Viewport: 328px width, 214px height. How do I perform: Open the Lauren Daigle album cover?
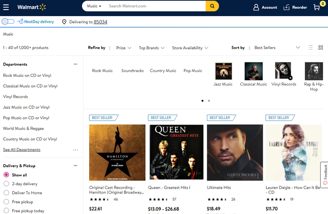point(294,152)
